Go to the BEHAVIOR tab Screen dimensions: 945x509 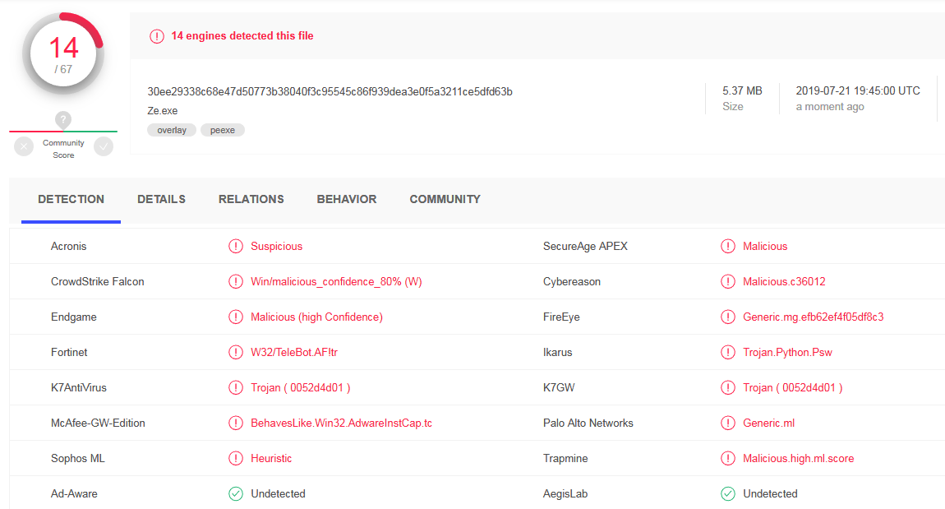[x=347, y=200]
